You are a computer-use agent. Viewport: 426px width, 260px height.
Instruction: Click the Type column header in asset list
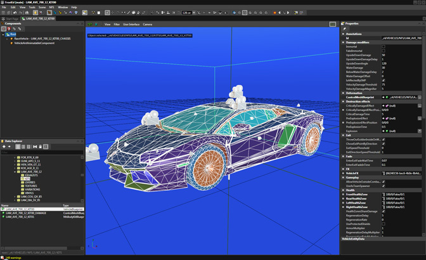click(x=74, y=205)
